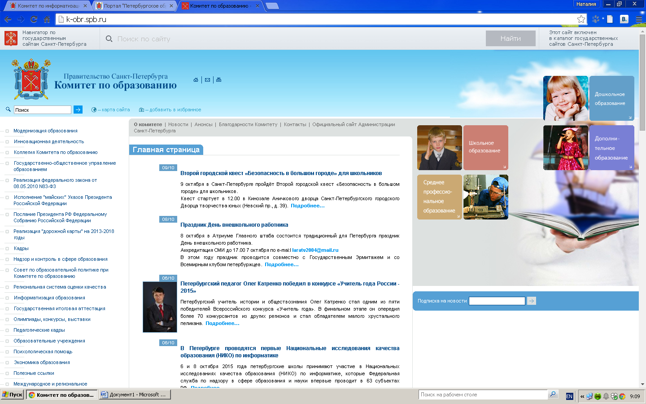Open the Chrome menu hamburger icon
Viewport: 646px width, 404px height.
click(x=639, y=19)
